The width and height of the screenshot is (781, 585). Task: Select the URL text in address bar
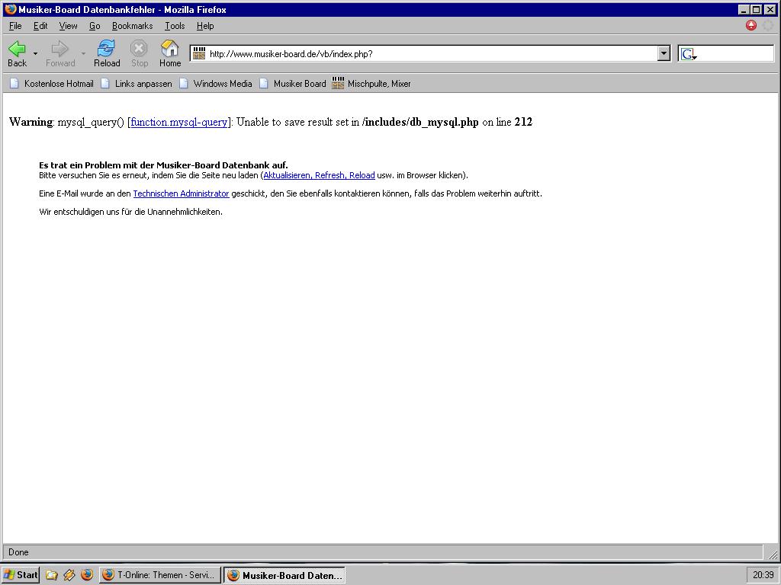pos(291,54)
